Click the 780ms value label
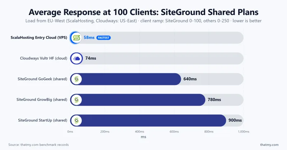The width and height of the screenshot is (287, 150). click(x=214, y=100)
